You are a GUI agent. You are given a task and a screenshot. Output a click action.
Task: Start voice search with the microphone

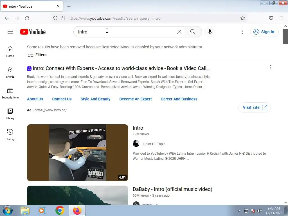(210, 32)
